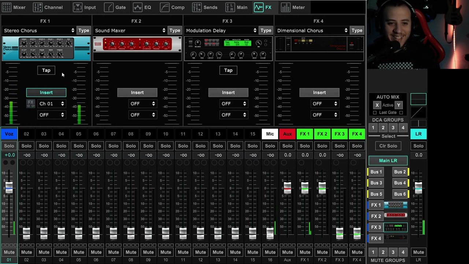Enable Mute Group 1

[373, 252]
